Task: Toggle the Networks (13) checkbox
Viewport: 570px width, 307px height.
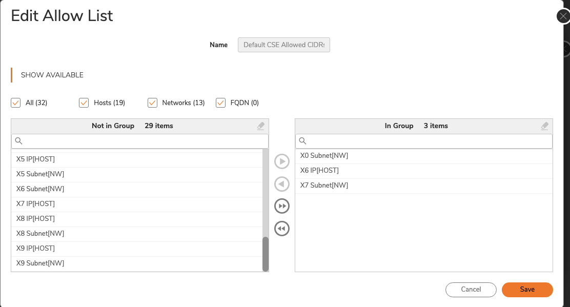Action: pos(152,103)
